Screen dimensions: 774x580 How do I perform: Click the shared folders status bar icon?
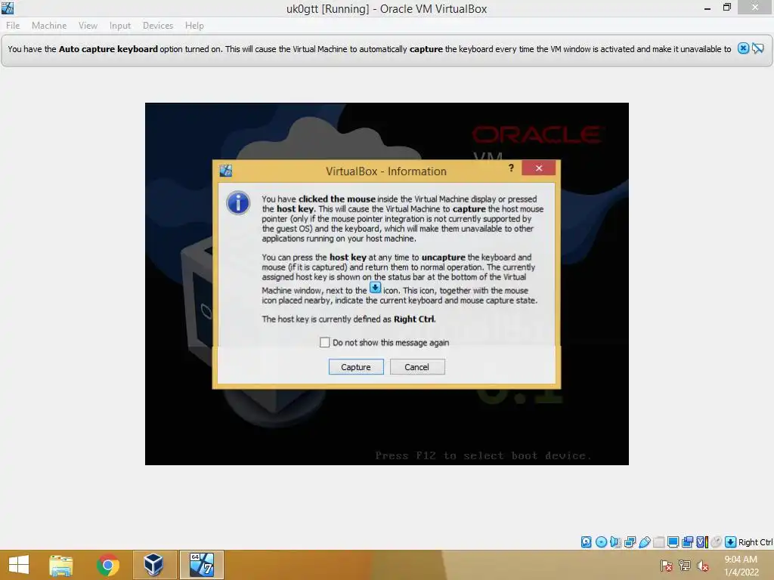(658, 542)
